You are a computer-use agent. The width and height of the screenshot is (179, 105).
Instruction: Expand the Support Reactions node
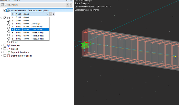point(2,52)
